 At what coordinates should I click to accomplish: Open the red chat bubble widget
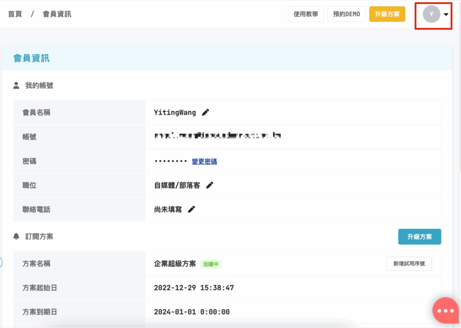point(445,310)
